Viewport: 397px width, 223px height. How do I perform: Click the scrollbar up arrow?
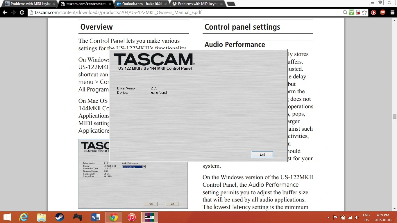(394, 20)
